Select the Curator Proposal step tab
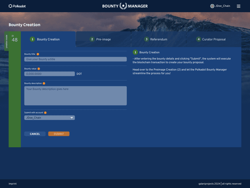The height and width of the screenshot is (188, 250). 213,39
